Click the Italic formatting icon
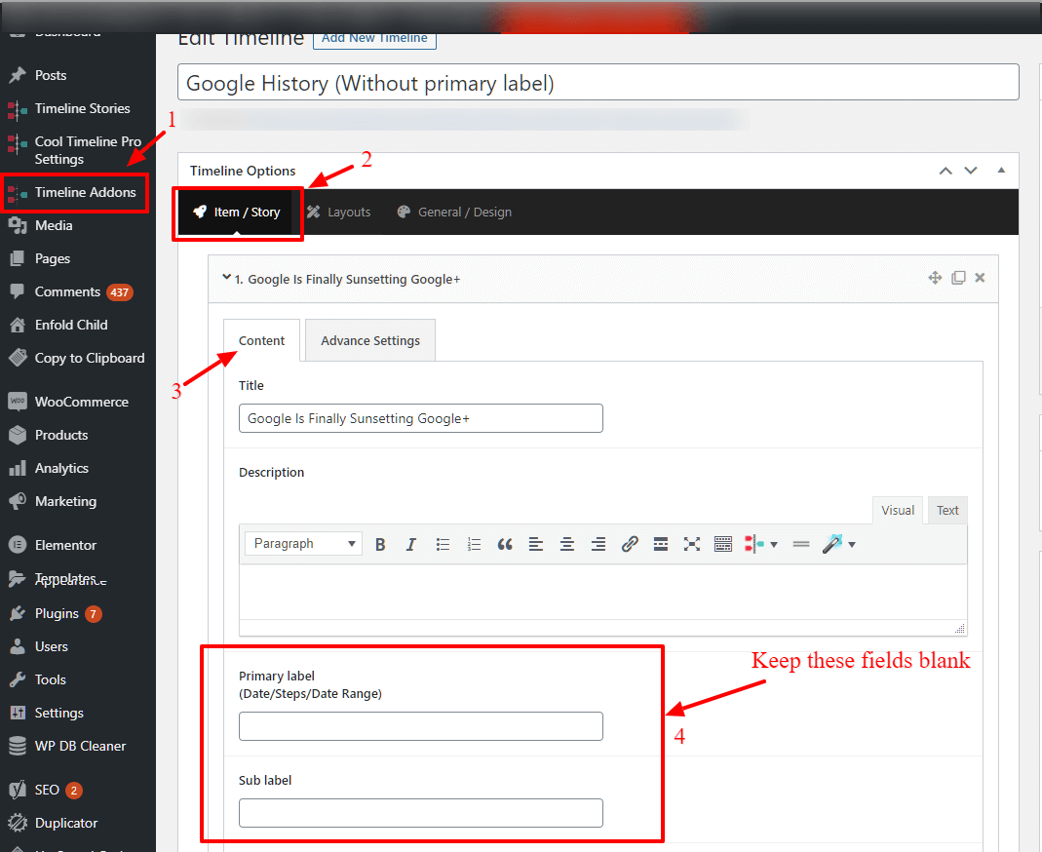This screenshot has width=1042, height=852. point(411,544)
